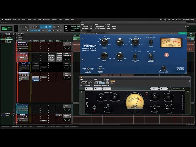Click the Tube-Tech Output Volume knob

point(104,42)
